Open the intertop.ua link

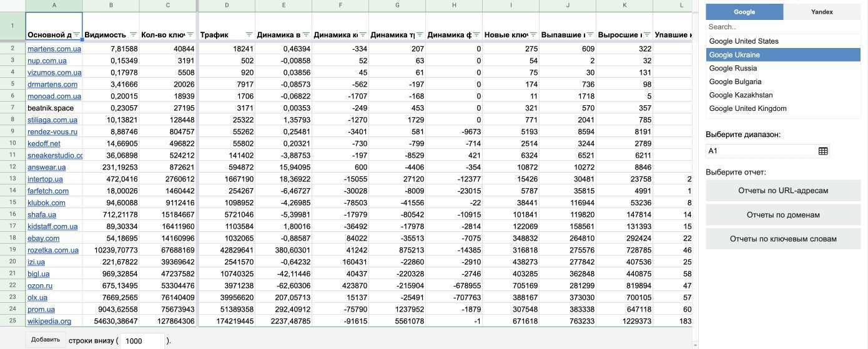point(45,179)
